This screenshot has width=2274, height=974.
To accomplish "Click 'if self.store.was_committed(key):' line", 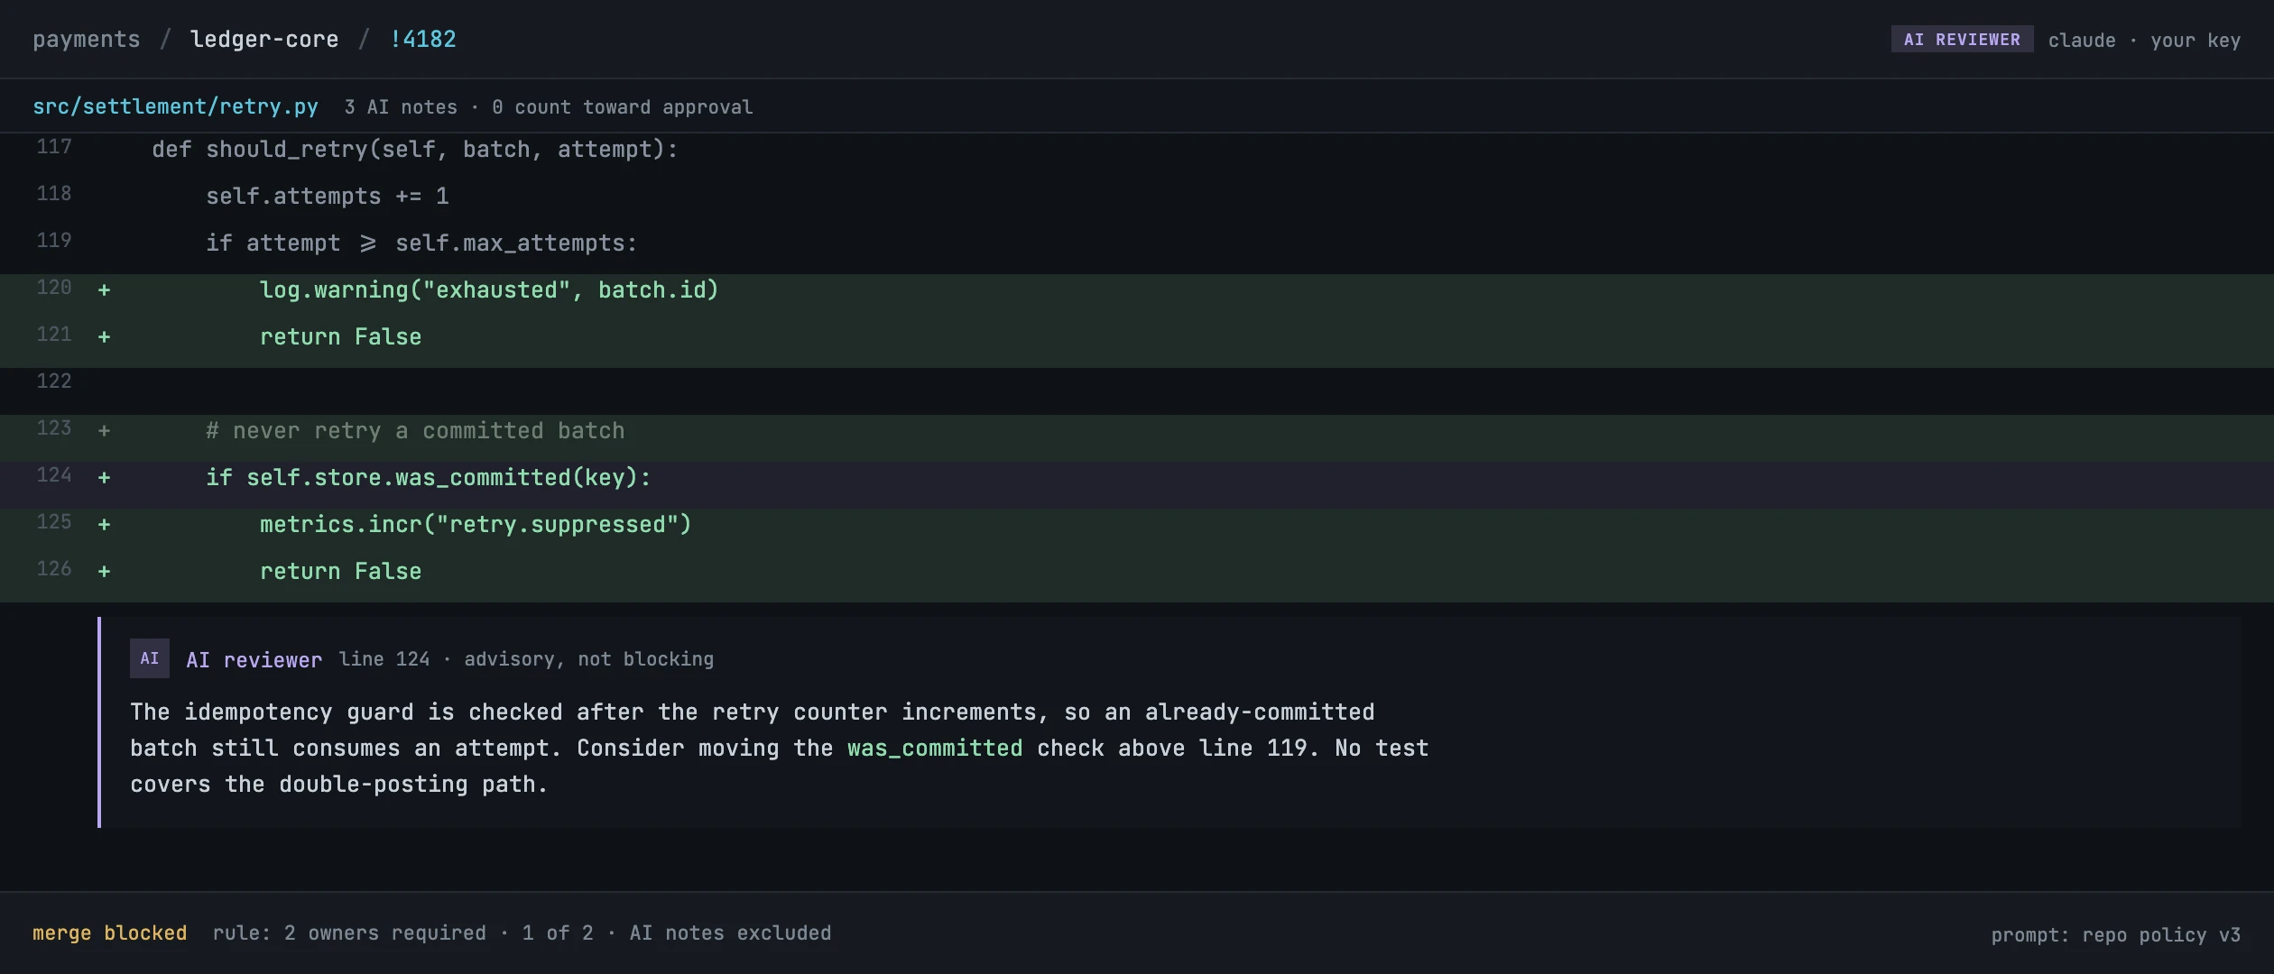I will tap(429, 478).
